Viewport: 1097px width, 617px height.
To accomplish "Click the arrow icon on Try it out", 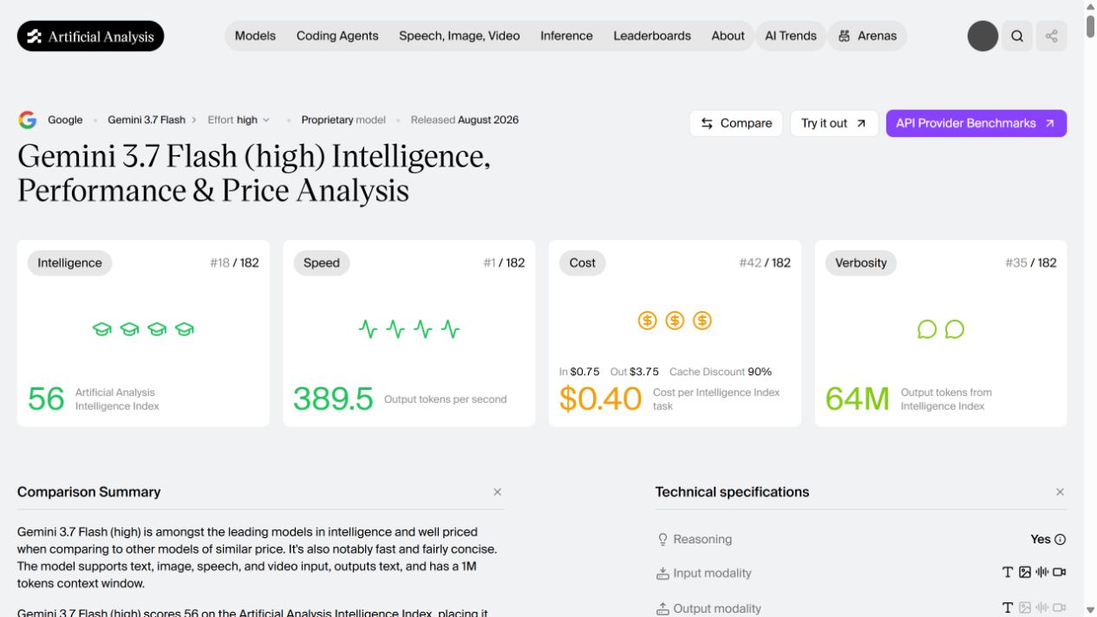I will click(861, 123).
